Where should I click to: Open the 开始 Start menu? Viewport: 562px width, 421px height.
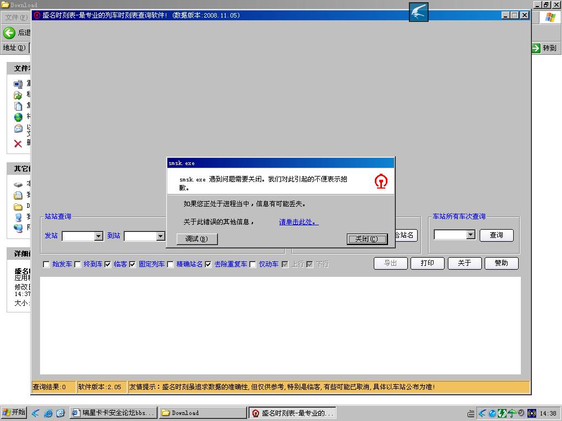click(x=14, y=412)
